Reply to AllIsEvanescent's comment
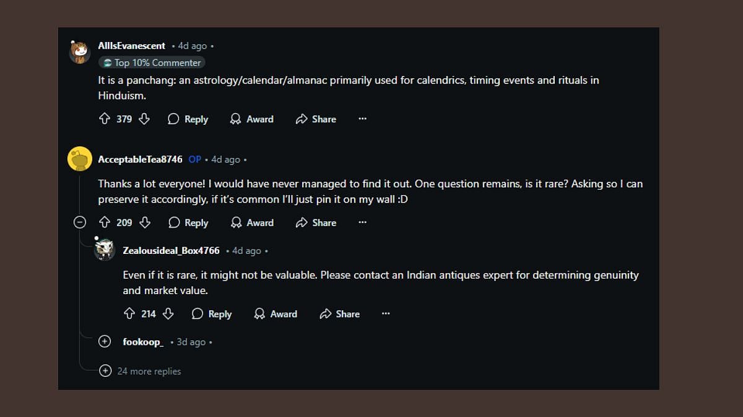 [188, 119]
